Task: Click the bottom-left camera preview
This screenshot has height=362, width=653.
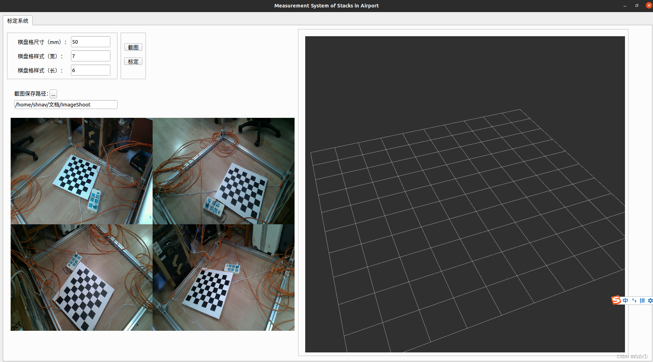Action: (81, 277)
